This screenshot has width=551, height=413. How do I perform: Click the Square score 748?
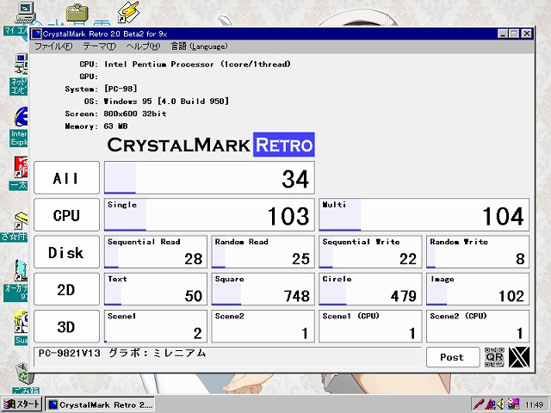tap(263, 289)
